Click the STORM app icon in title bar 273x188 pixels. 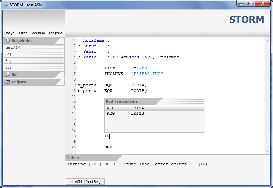pyautogui.click(x=5, y=5)
